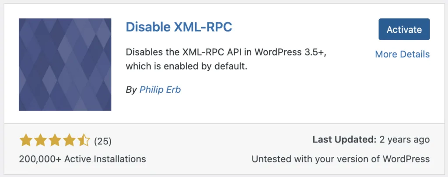The width and height of the screenshot is (448, 177).
Task: Click the '2 years ago' update time
Action: 405,139
